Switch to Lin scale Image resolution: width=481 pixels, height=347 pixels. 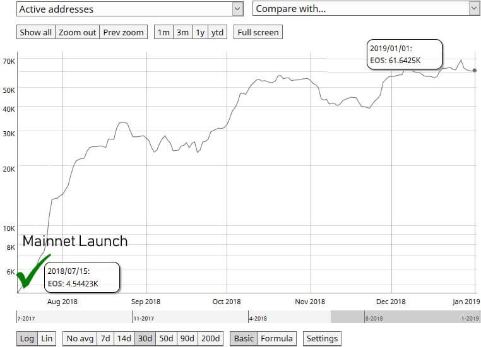click(47, 338)
